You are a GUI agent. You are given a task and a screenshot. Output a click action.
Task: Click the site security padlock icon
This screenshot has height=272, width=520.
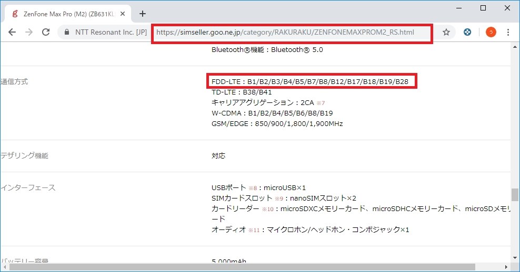(x=67, y=32)
